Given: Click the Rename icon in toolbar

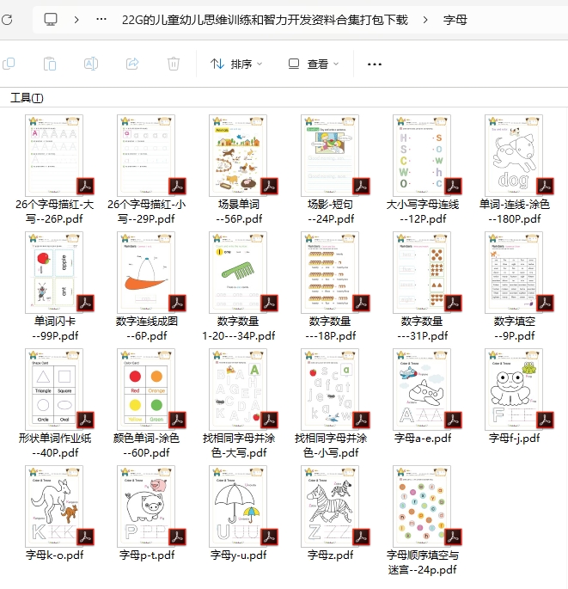Looking at the screenshot, I should coord(91,64).
